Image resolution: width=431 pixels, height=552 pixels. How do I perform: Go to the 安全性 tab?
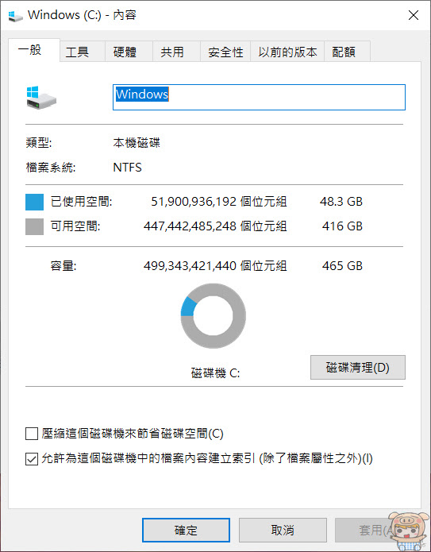[225, 52]
